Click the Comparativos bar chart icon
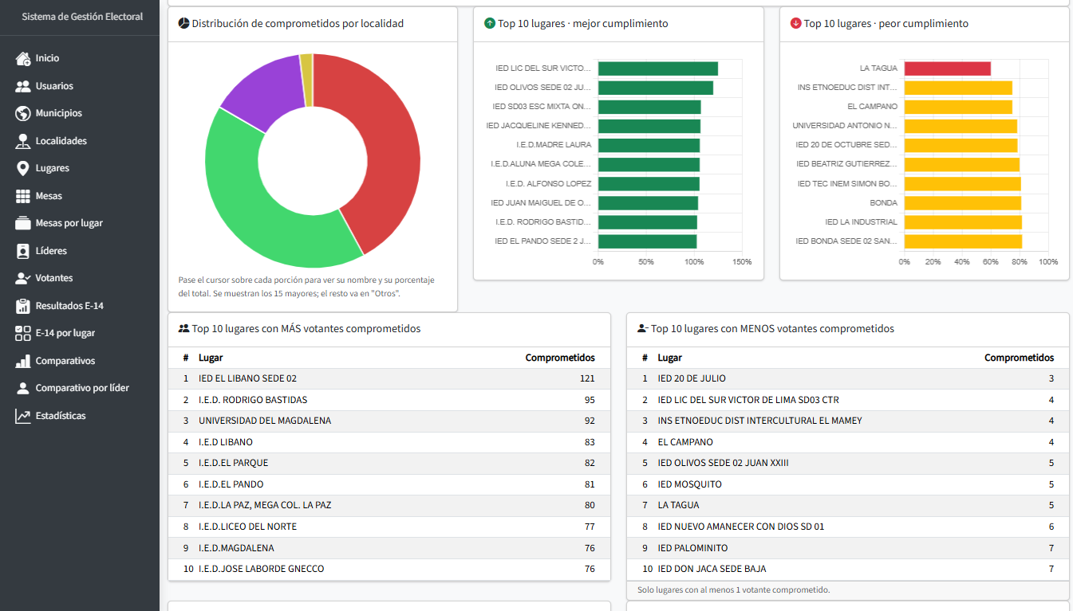Viewport: 1073px width, 611px height. tap(22, 361)
